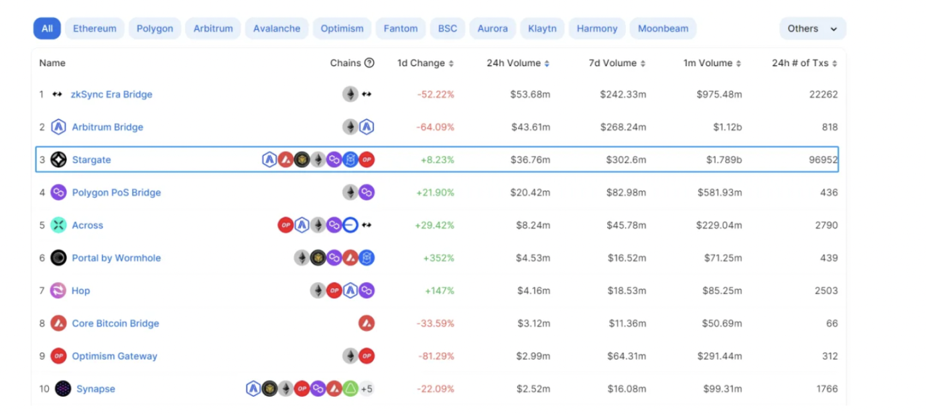Click the Name column header
Viewport: 926px width, 414px height.
click(x=52, y=63)
